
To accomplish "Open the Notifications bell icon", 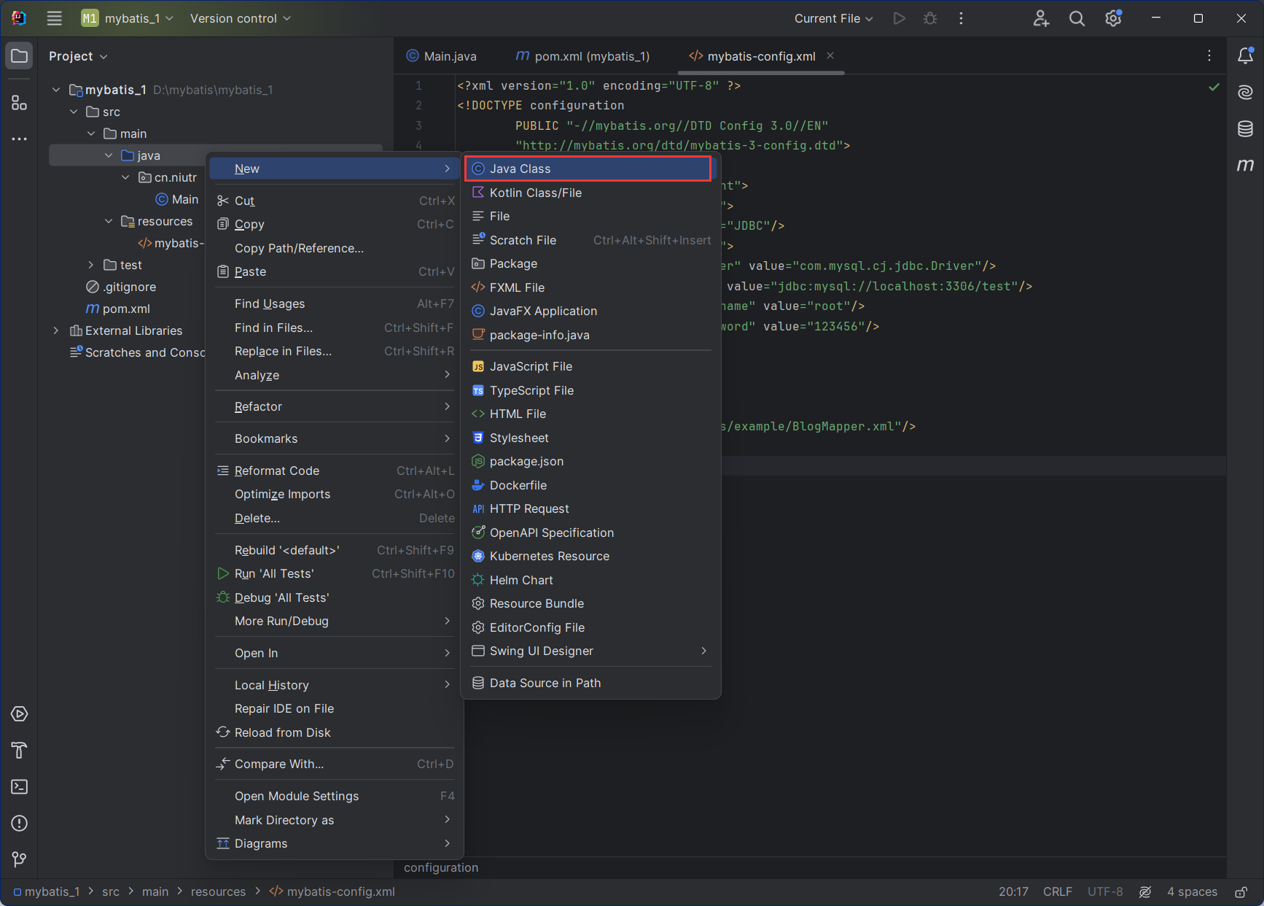I will pyautogui.click(x=1245, y=55).
